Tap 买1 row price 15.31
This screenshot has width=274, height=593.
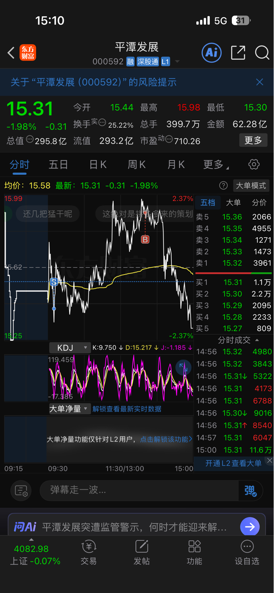pos(233,282)
